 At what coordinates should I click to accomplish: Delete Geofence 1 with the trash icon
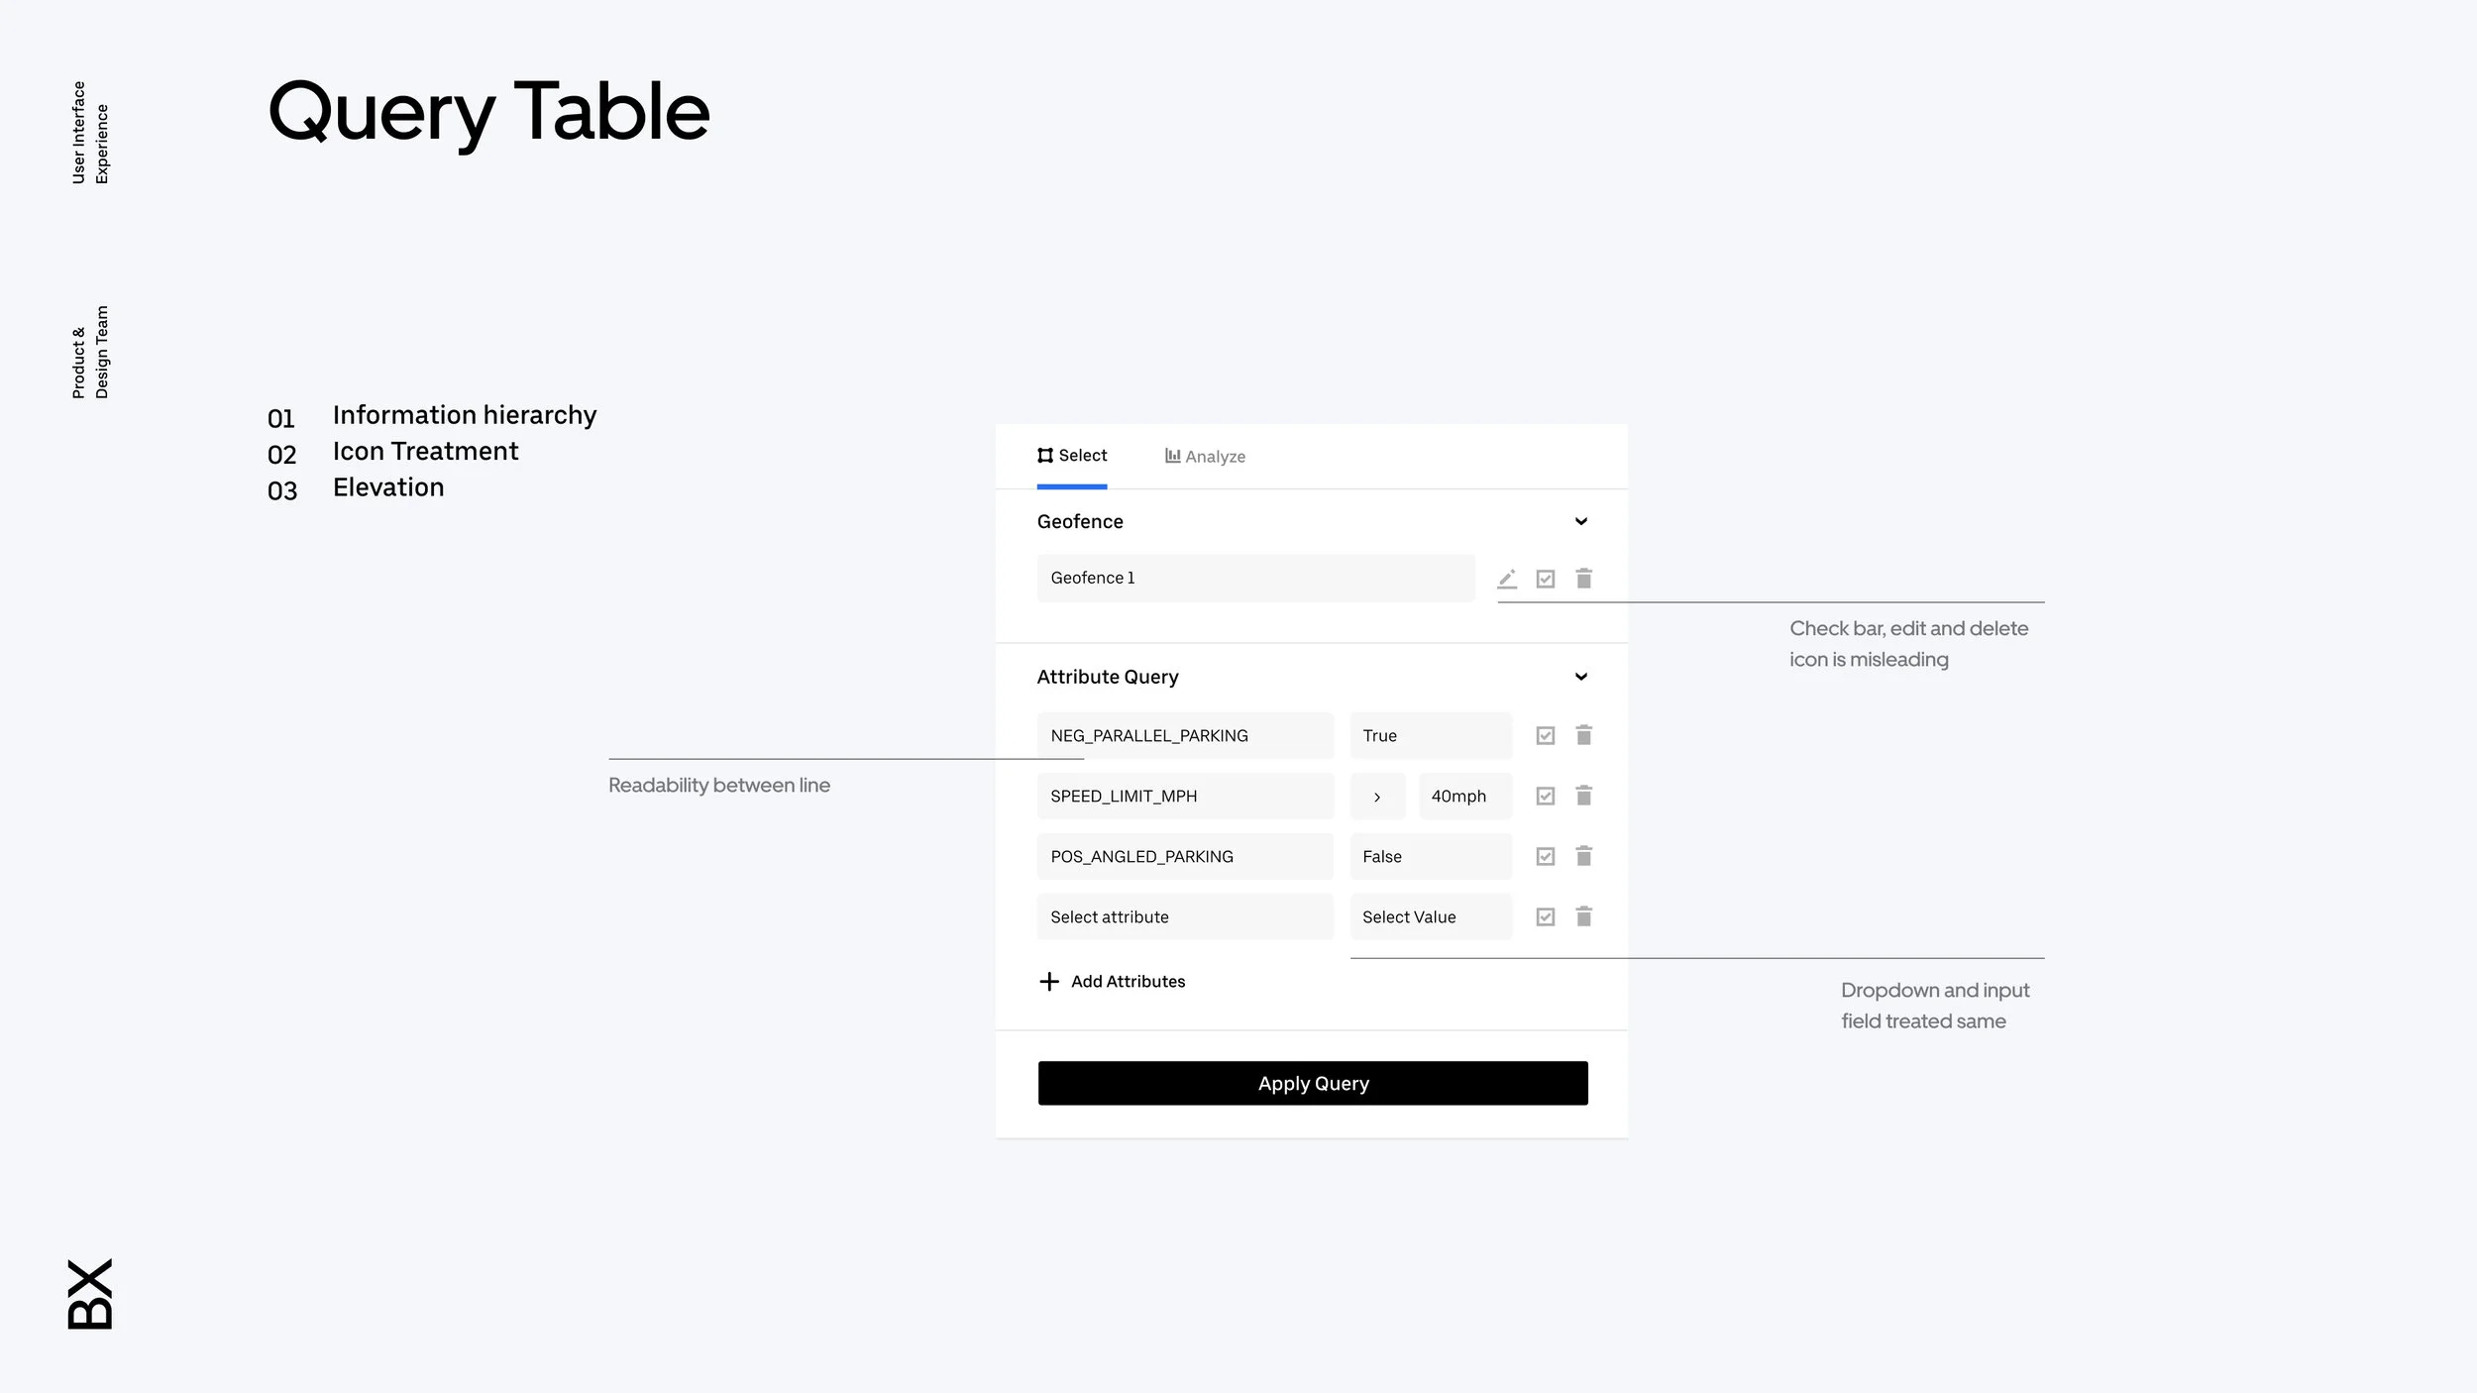[x=1583, y=578]
